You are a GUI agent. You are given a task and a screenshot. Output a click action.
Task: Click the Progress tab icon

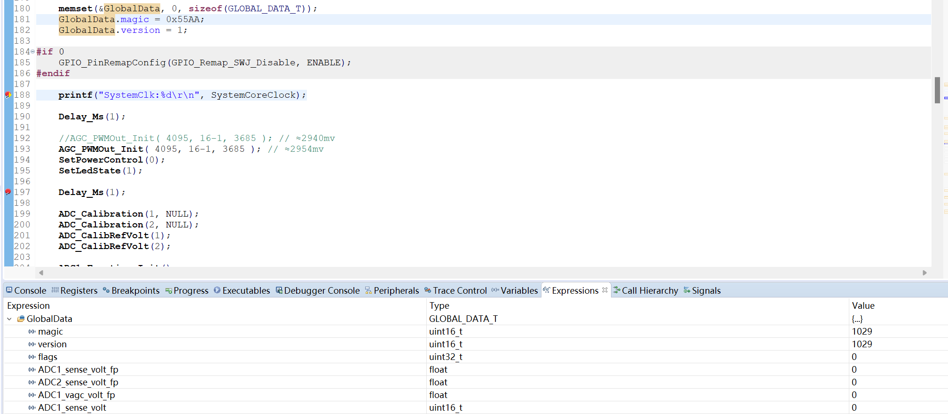click(169, 290)
